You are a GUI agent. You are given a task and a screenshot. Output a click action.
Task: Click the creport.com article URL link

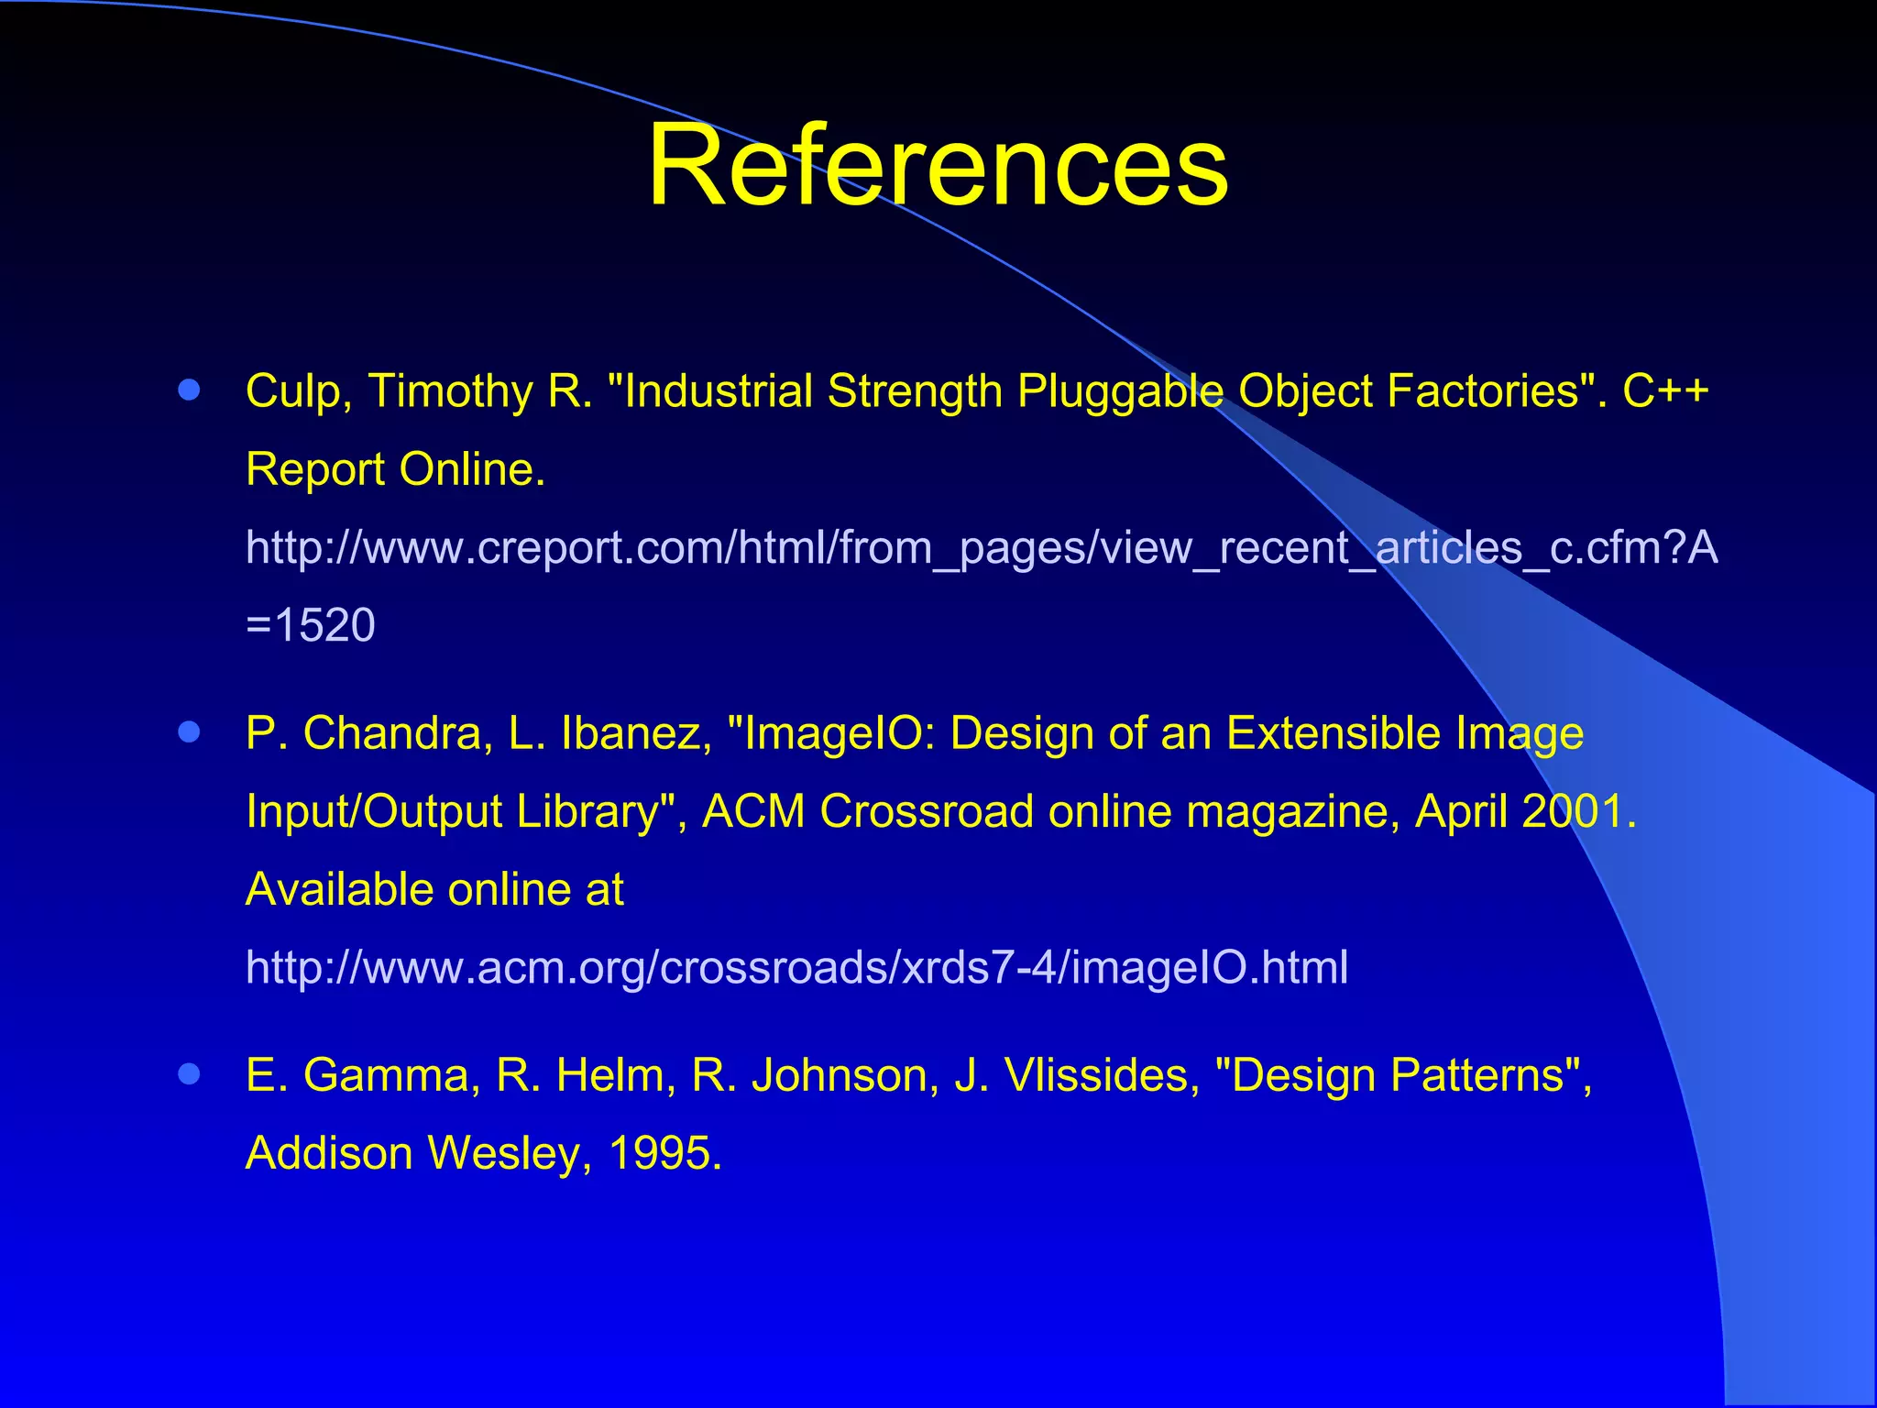point(981,548)
